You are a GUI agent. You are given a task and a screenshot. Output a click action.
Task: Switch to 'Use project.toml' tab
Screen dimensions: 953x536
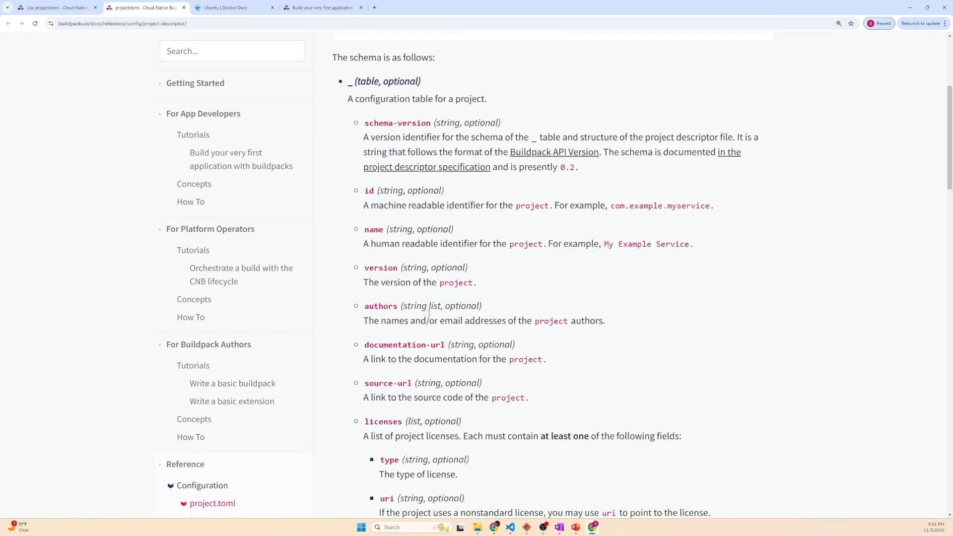(57, 7)
